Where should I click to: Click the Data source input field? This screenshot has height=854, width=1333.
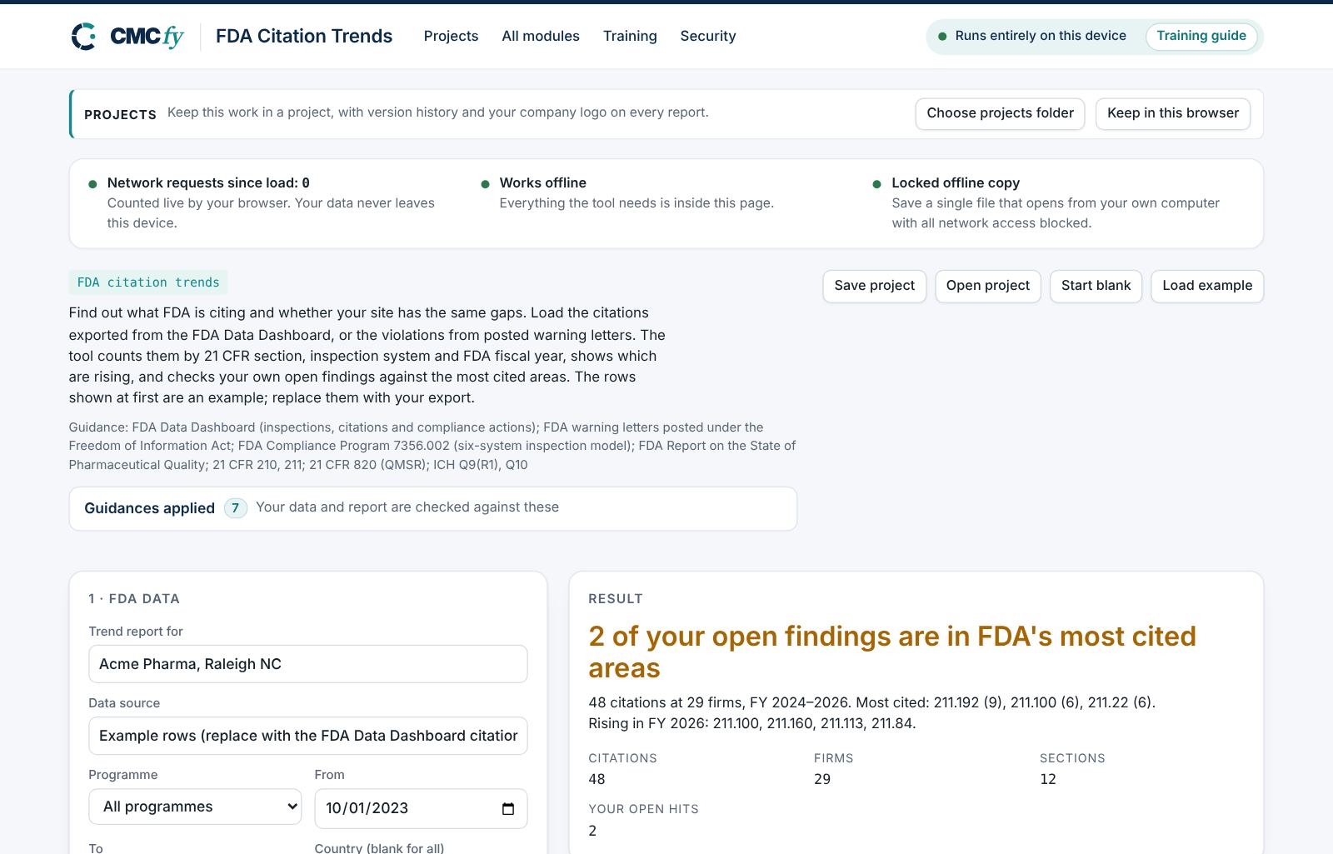(307, 736)
